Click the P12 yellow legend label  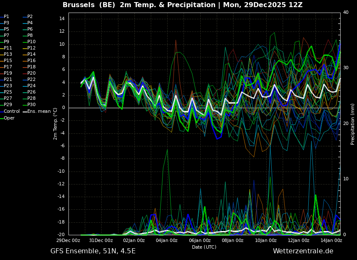click(x=31, y=48)
